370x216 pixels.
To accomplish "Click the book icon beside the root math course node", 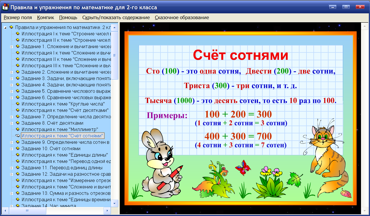I will (x=12, y=28).
